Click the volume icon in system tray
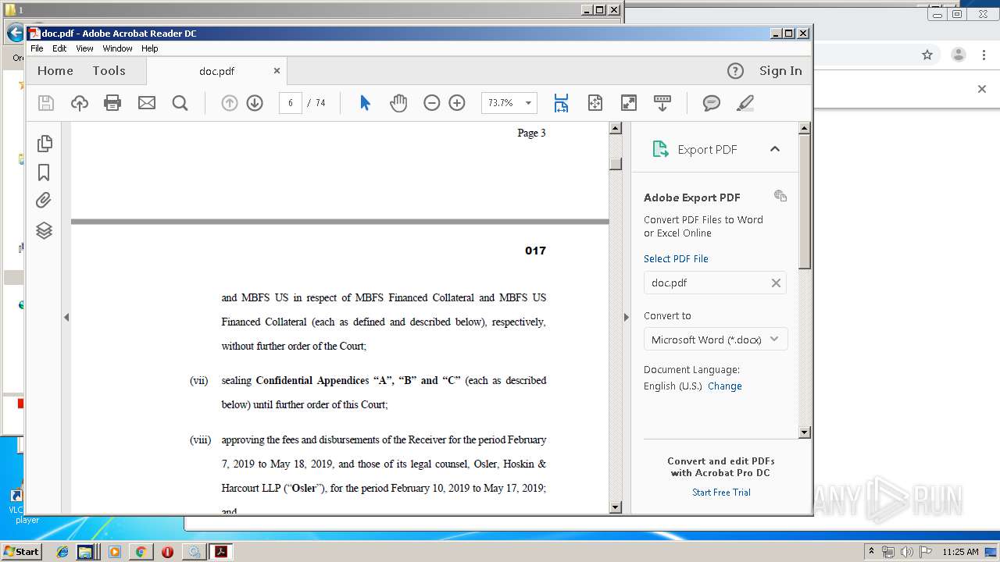This screenshot has height=562, width=1000. tap(907, 552)
